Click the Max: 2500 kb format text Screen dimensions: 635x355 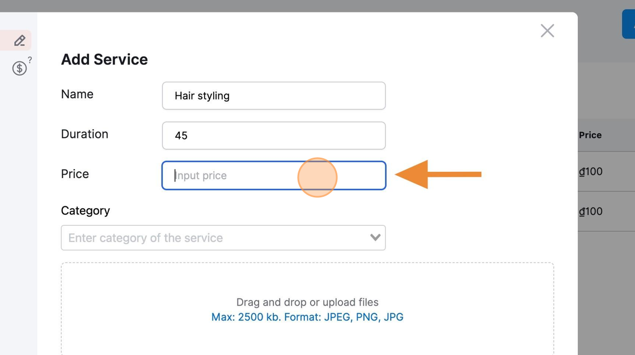coord(307,317)
